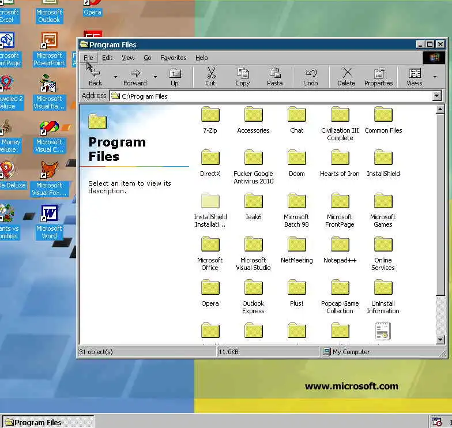Select the Microsoft FrontPage folder

(x=340, y=210)
